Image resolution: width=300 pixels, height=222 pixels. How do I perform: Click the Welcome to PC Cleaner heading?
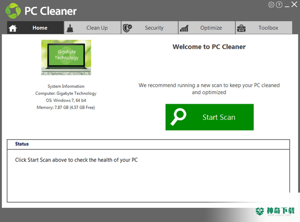[209, 47]
